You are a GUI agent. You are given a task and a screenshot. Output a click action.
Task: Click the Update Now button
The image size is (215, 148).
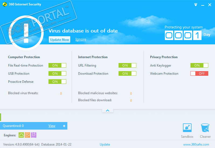(x=60, y=40)
